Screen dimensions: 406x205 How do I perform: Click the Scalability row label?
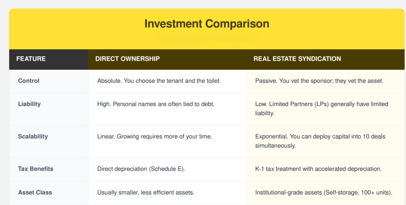[33, 136]
